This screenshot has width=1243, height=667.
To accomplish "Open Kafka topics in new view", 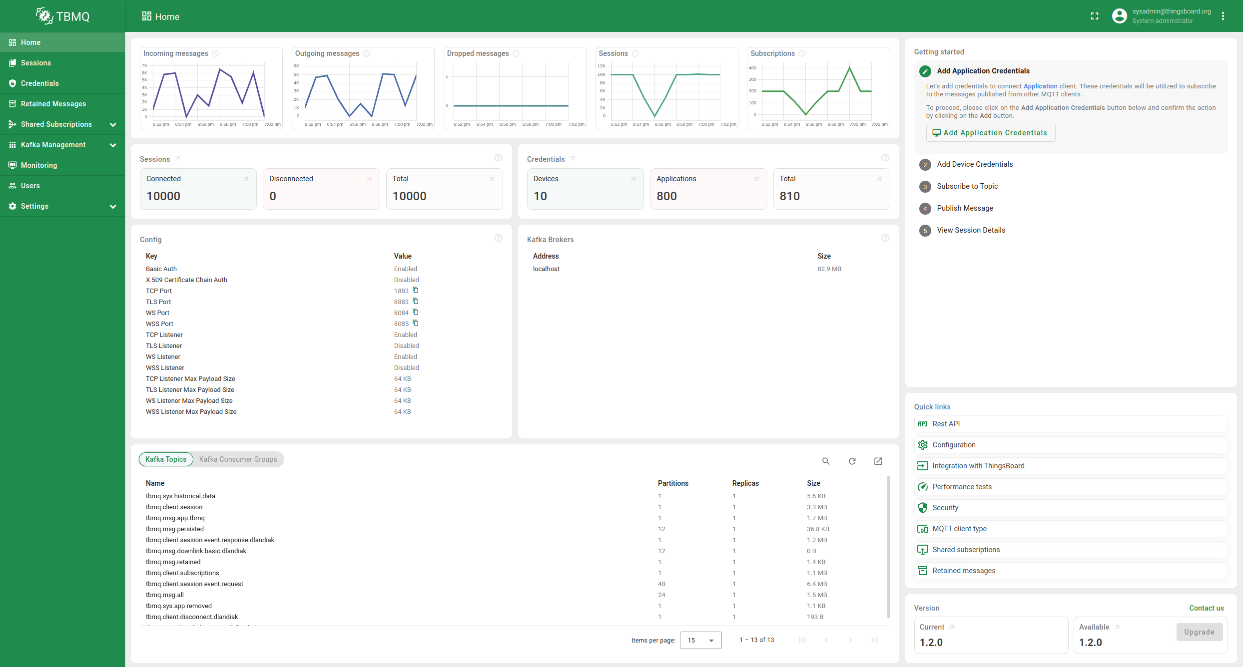I will (x=878, y=461).
